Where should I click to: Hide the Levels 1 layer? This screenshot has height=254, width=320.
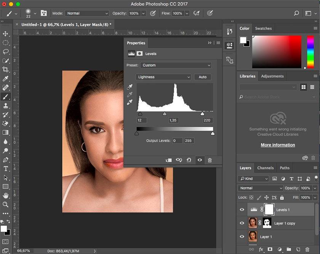tap(242, 209)
